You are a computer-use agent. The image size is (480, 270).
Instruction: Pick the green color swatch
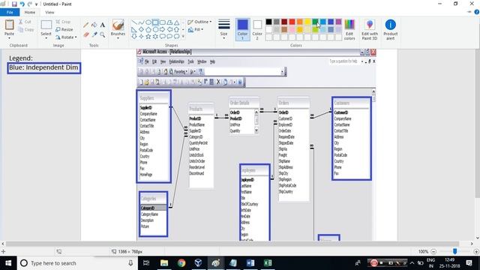pyautogui.click(x=315, y=22)
